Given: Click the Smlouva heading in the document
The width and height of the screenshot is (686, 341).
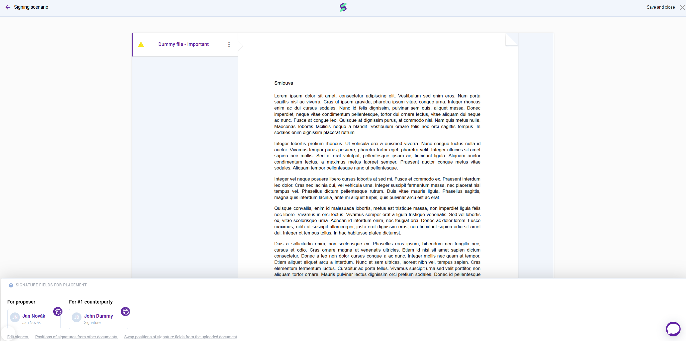Looking at the screenshot, I should 284,83.
